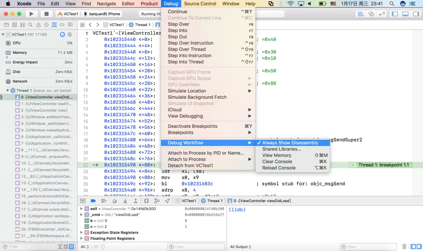
Task: Select Shared Libraries… menu item
Action: [293, 149]
